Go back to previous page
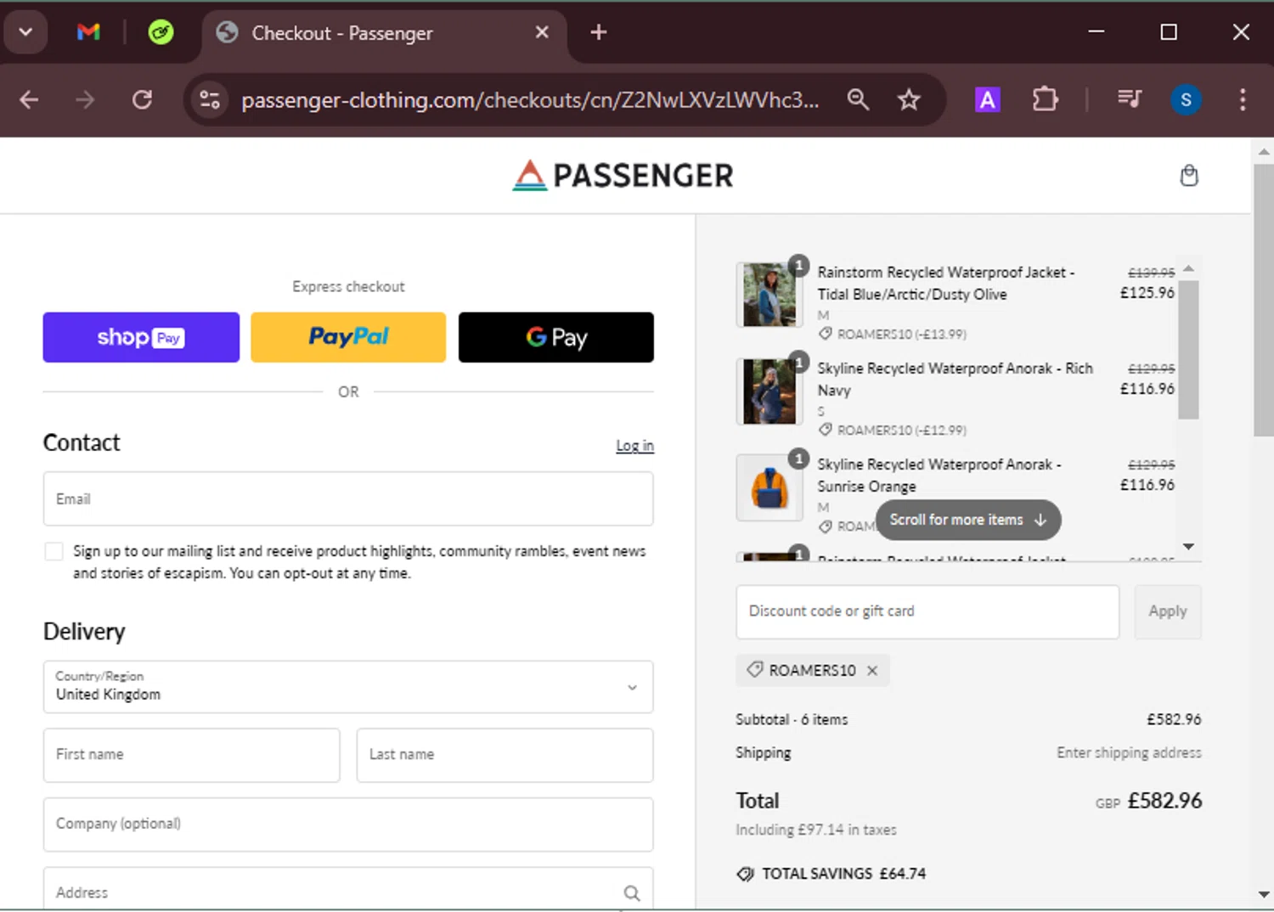 [29, 100]
